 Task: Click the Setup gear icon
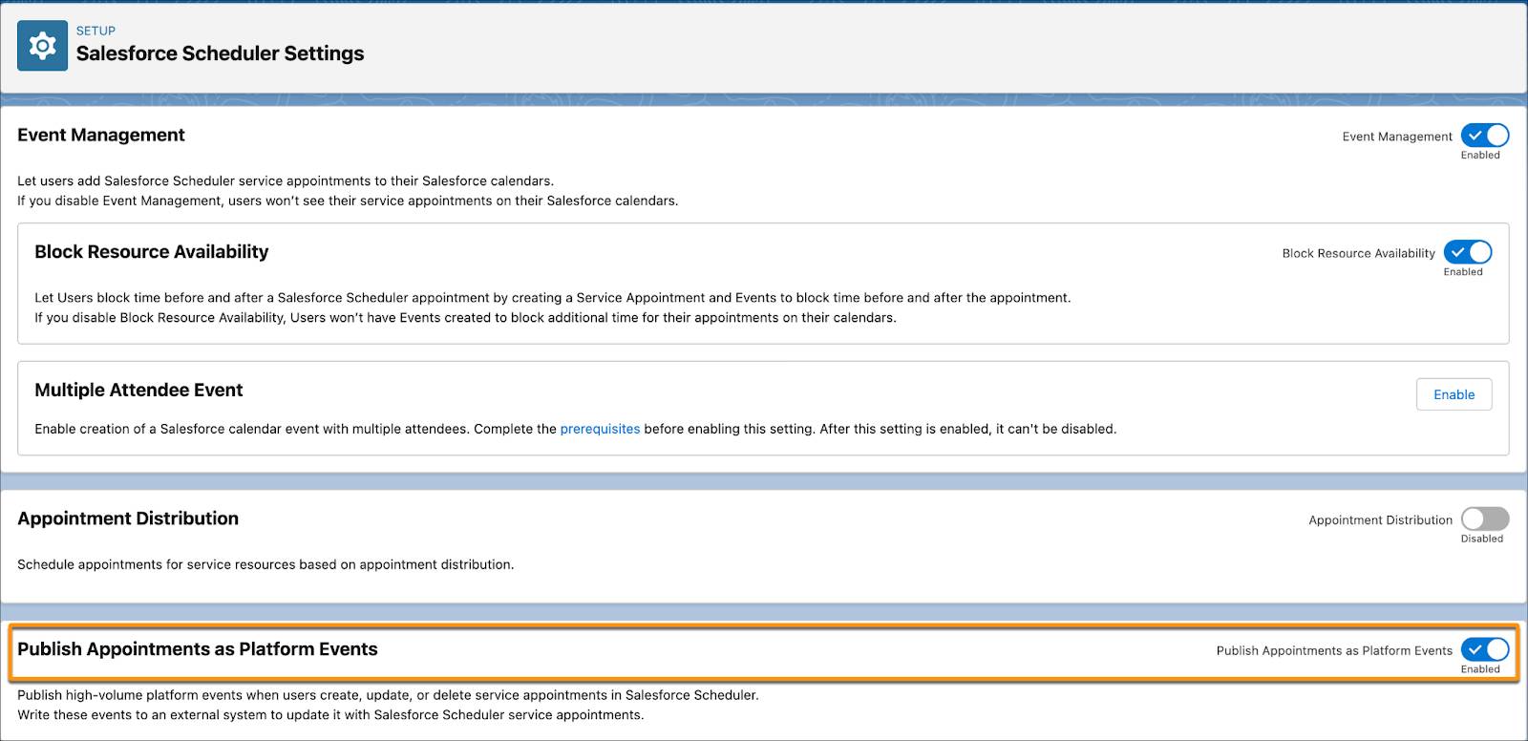pos(42,46)
